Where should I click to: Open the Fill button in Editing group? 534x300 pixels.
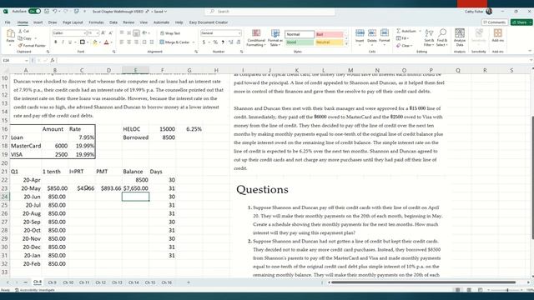pos(402,38)
